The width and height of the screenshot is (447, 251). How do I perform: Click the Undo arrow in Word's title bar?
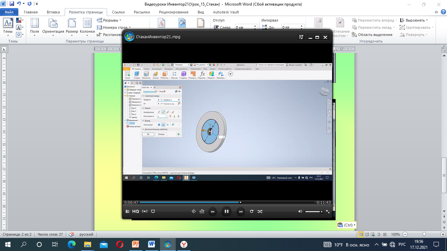19,4
